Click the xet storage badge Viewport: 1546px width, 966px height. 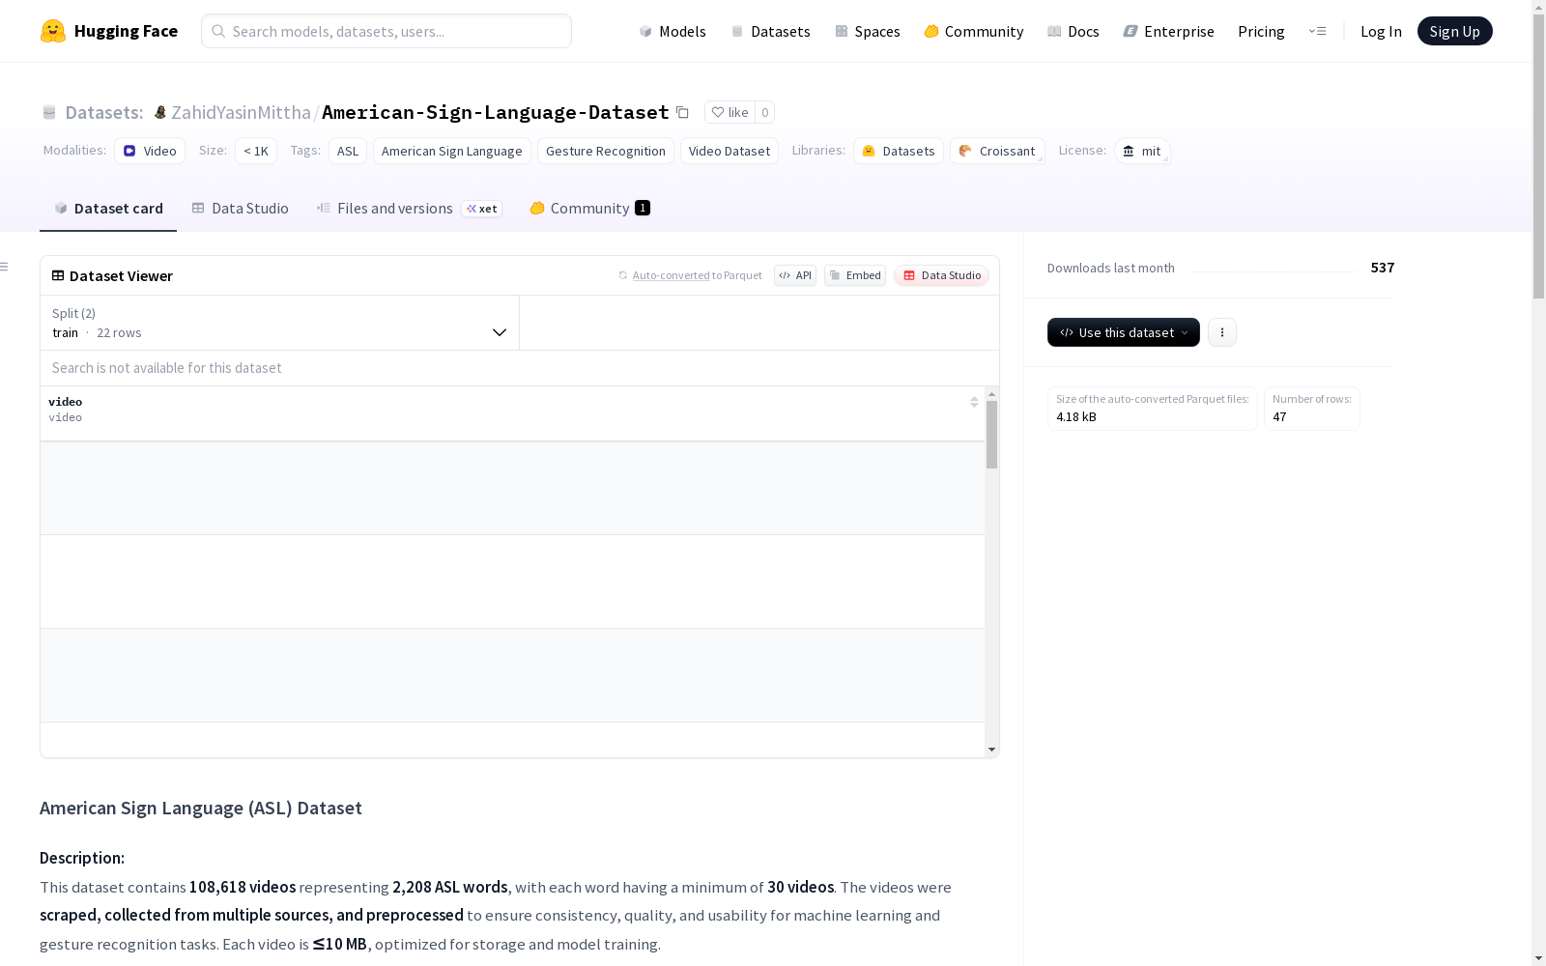481,209
